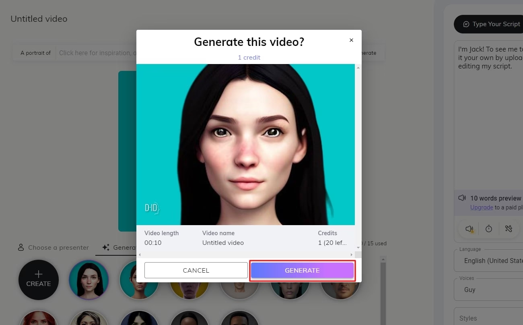This screenshot has width=523, height=325.
Task: Open the Voices dropdown showing Guy
Action: tap(488, 289)
